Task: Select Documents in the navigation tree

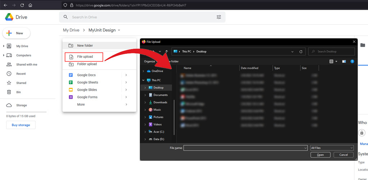Action: click(x=161, y=95)
